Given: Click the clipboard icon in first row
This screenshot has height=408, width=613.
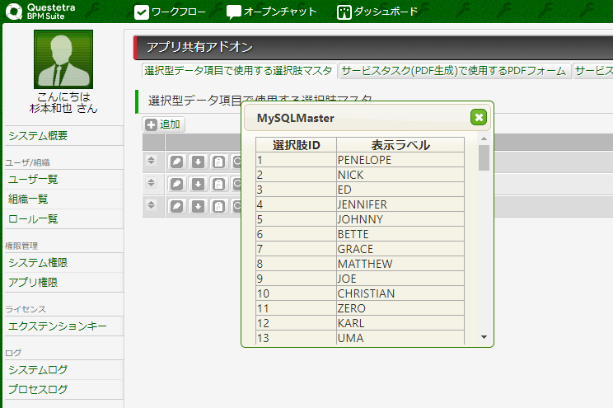Looking at the screenshot, I should 218,162.
